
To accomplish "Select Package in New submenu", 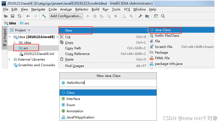I will click(182, 53).
